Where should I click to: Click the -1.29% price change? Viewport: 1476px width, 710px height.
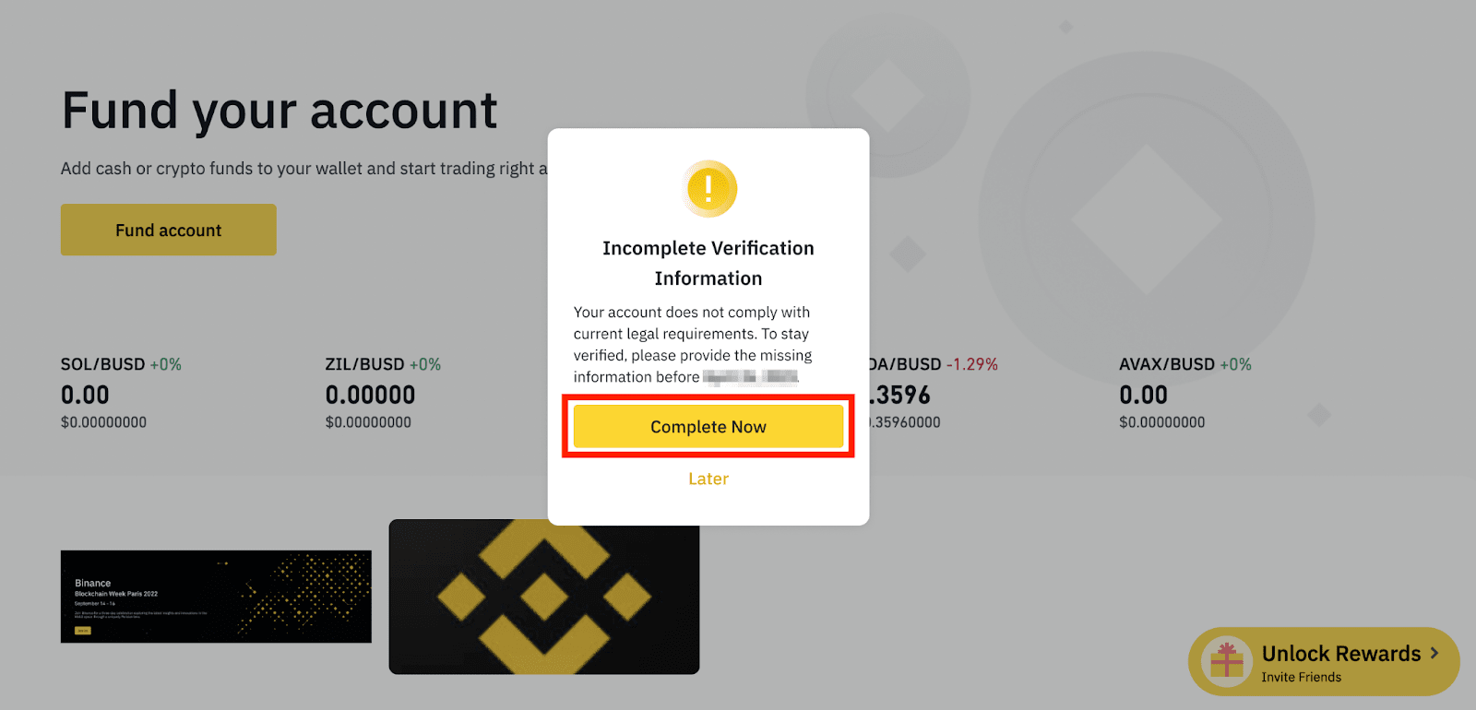971,364
